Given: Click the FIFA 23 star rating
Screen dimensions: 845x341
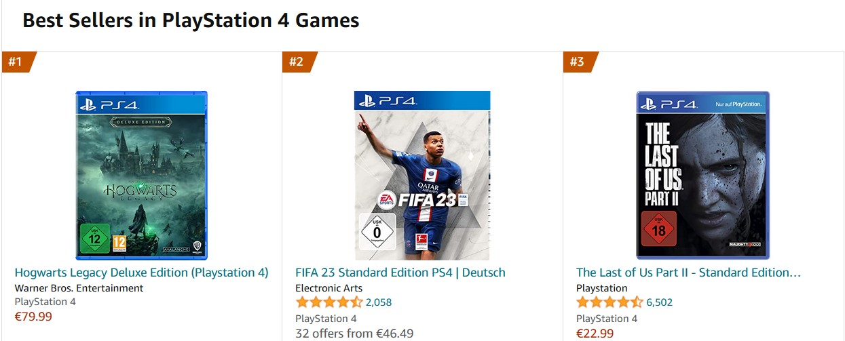Looking at the screenshot, I should [328, 302].
